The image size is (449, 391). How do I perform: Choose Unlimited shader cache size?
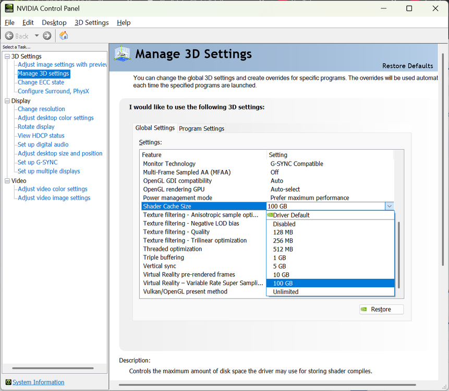286,291
